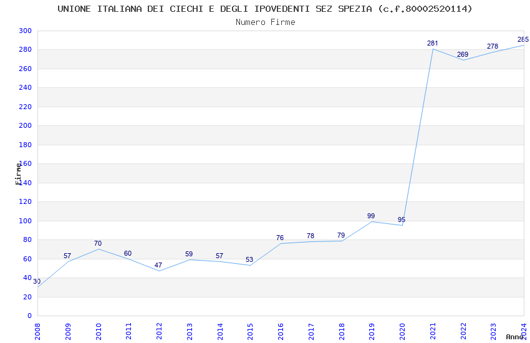Viewport: 530px width, 343px height.
Task: Click the x-axis year label 2013
Action: tap(190, 331)
